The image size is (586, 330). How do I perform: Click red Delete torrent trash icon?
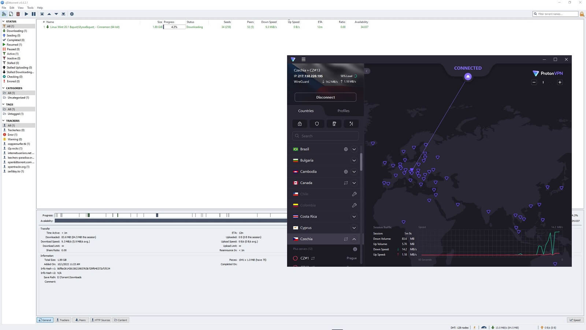18,14
